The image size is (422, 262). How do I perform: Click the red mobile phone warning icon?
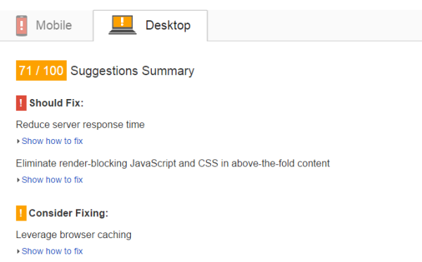click(x=22, y=26)
